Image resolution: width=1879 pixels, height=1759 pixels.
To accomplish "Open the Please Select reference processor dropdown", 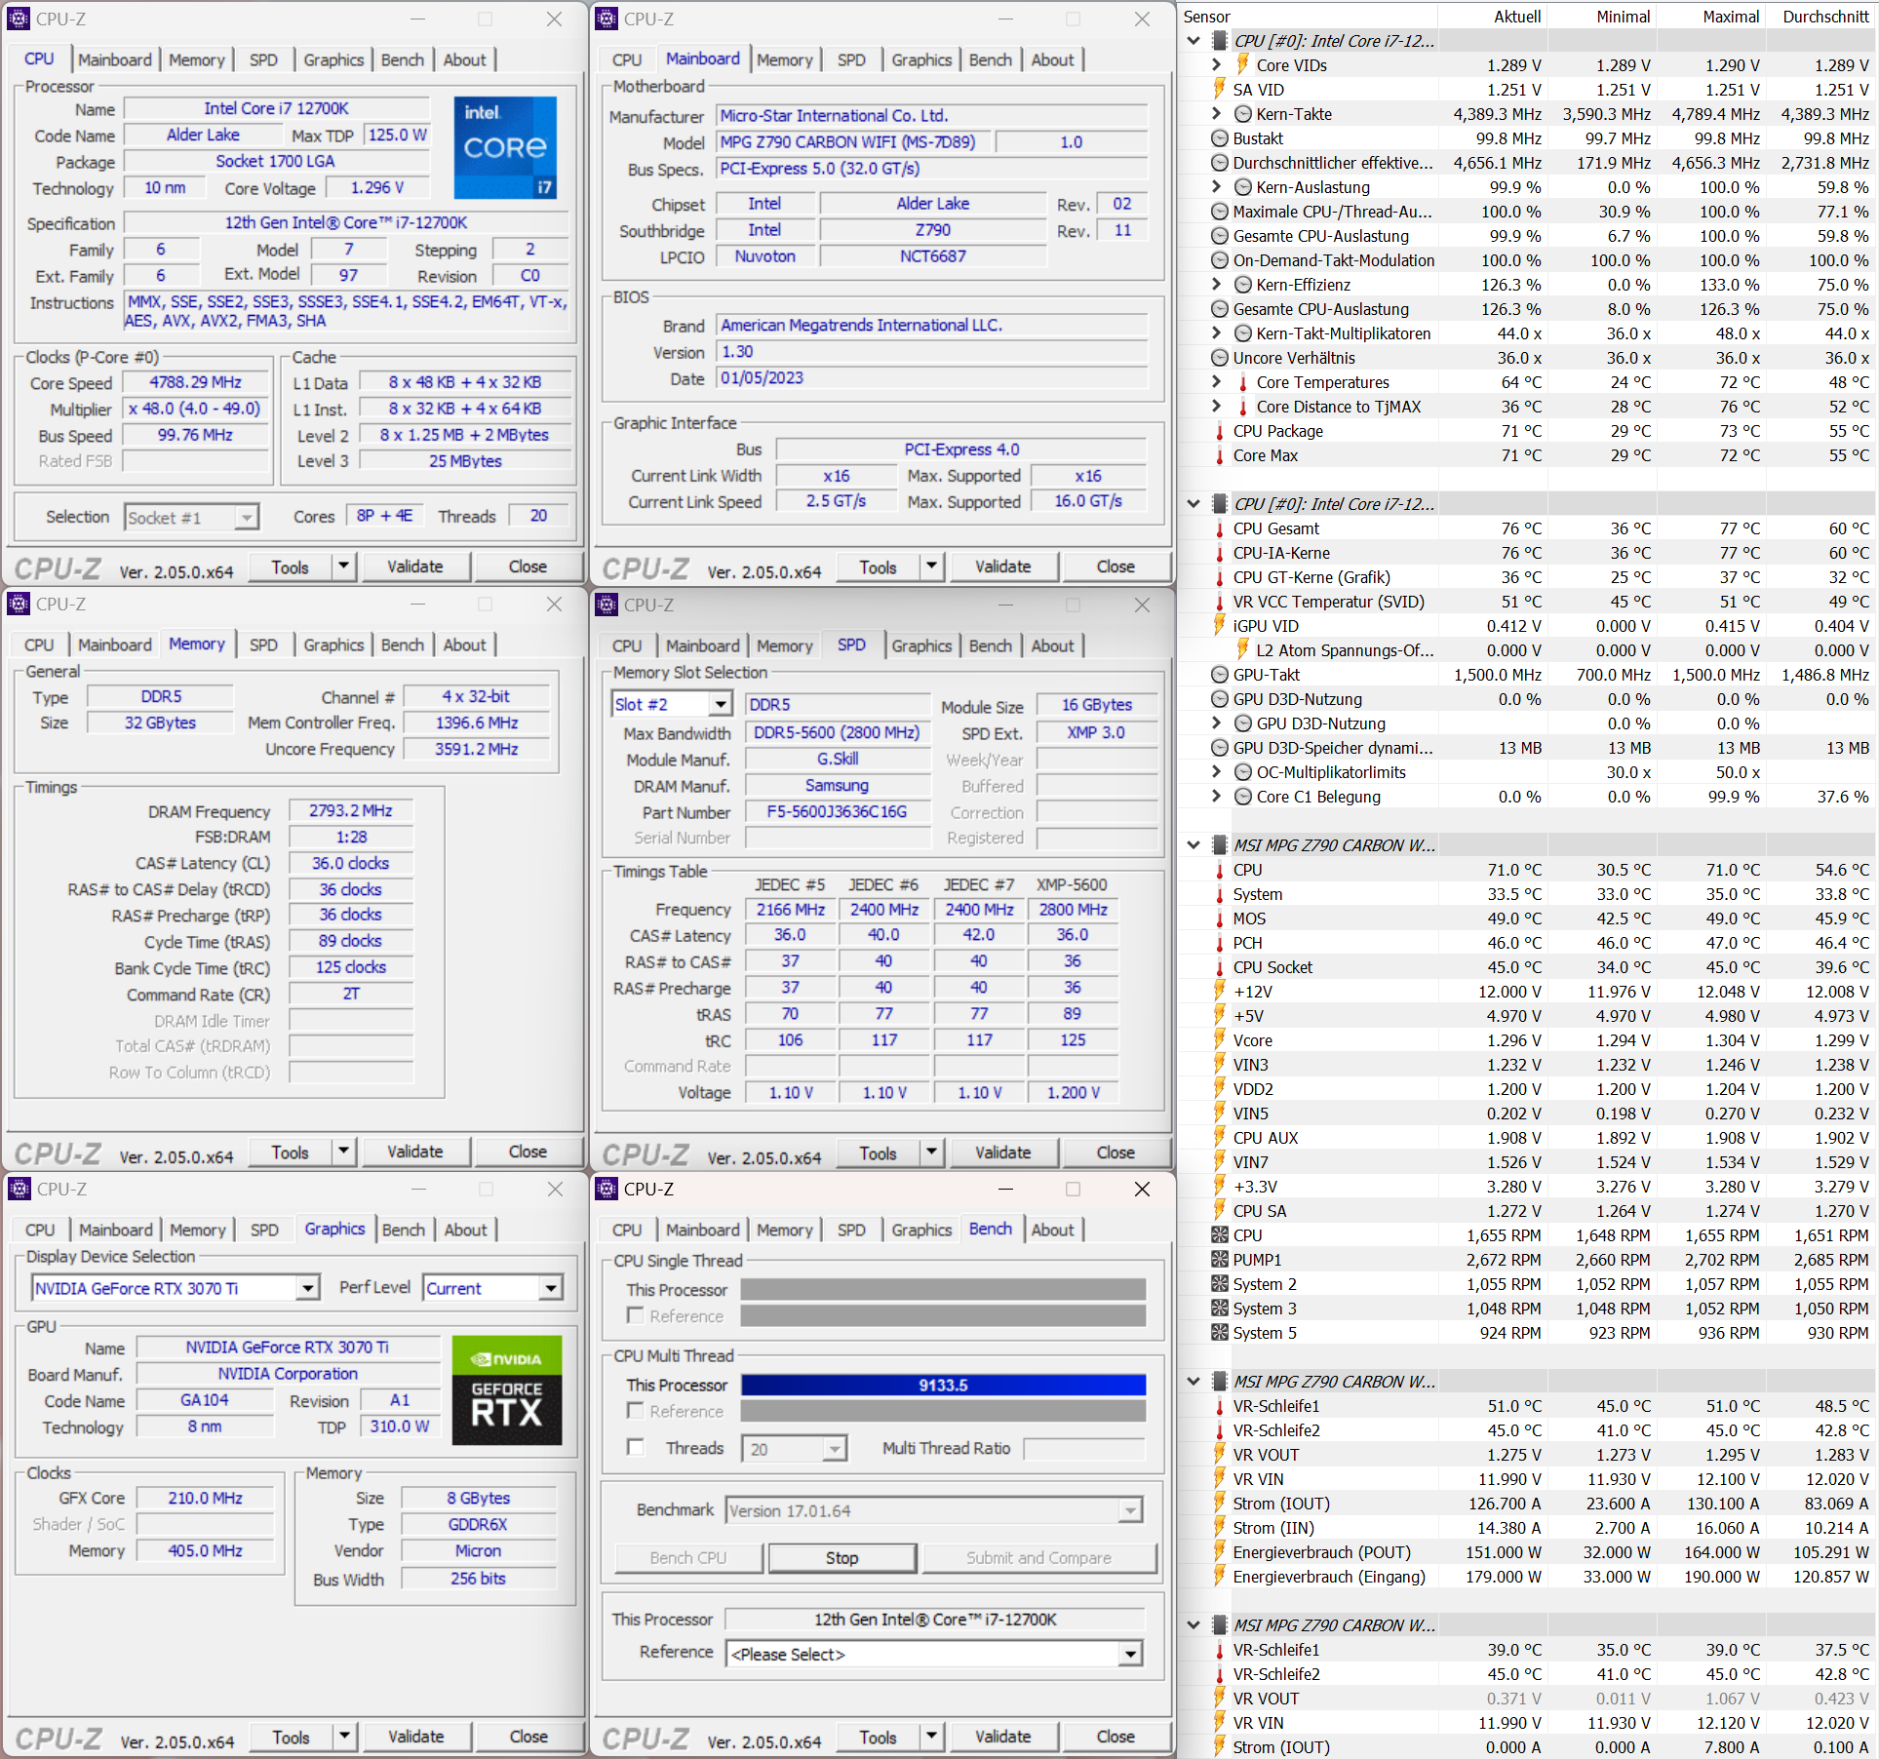I will 1130,1654.
